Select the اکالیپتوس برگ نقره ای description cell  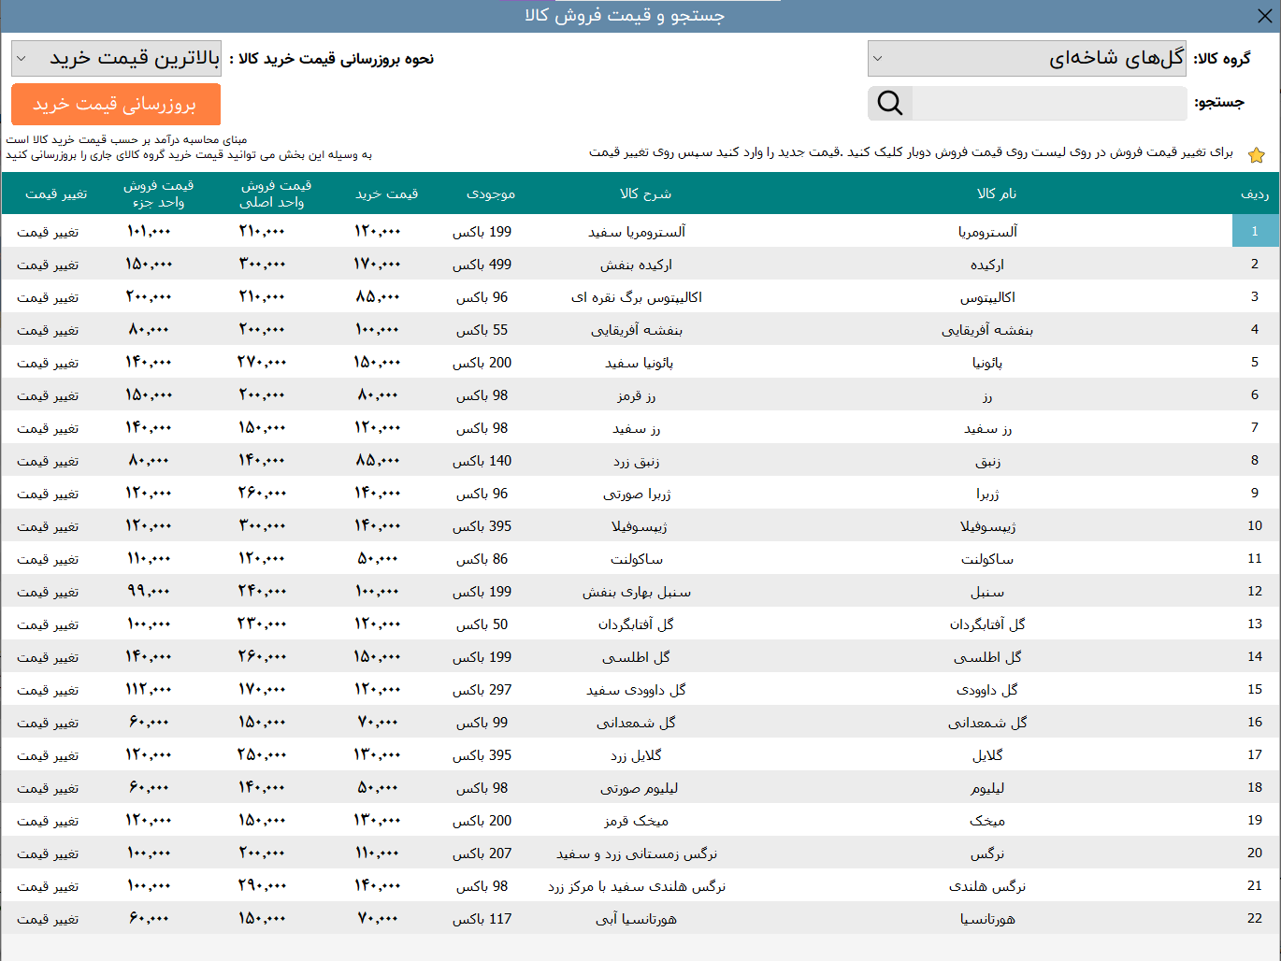tap(637, 297)
